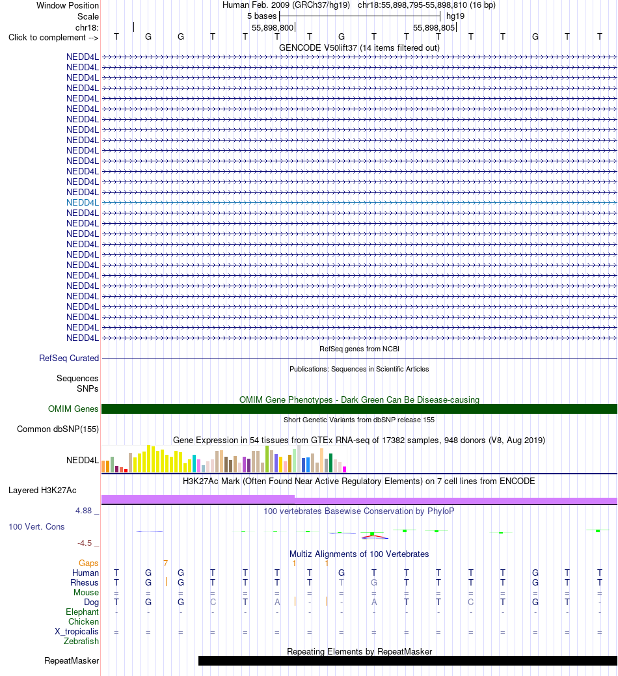
Task: Open the NEDD4L GTEx expression bar chart
Action: 224,459
